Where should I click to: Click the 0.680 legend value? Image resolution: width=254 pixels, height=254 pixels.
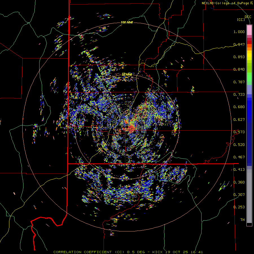(239, 107)
